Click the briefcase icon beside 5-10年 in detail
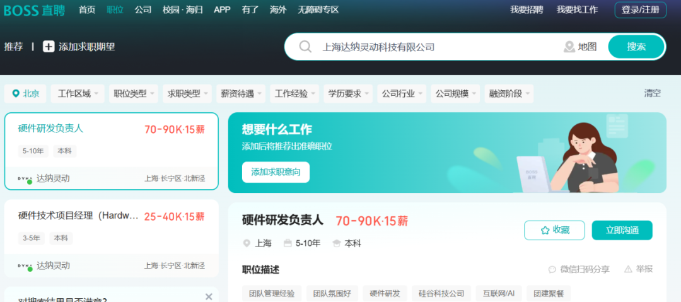Viewport: 681px width, 302px height. click(288, 243)
